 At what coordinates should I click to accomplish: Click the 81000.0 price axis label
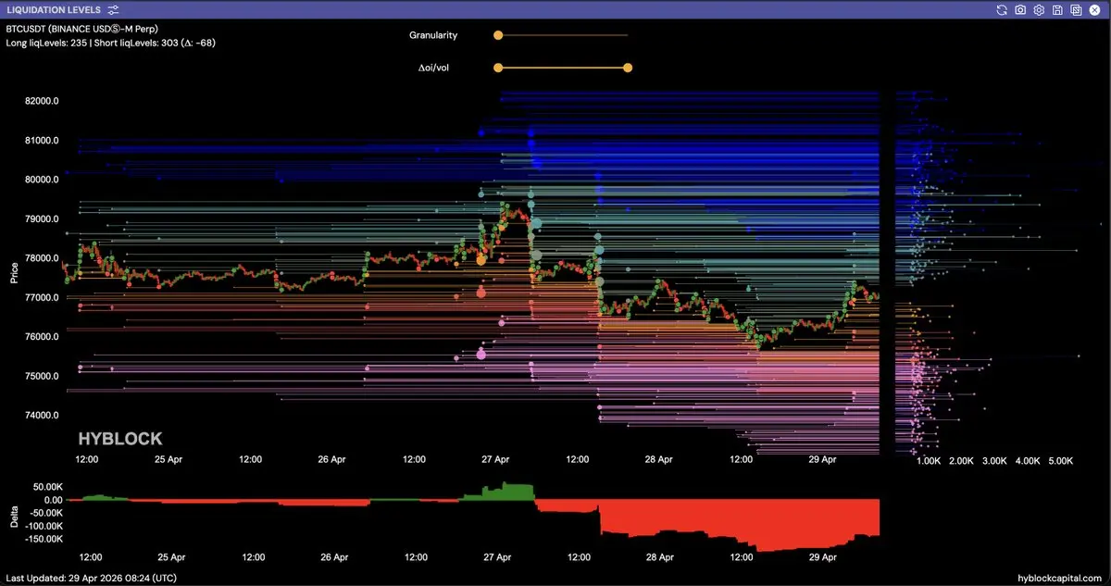(42, 141)
